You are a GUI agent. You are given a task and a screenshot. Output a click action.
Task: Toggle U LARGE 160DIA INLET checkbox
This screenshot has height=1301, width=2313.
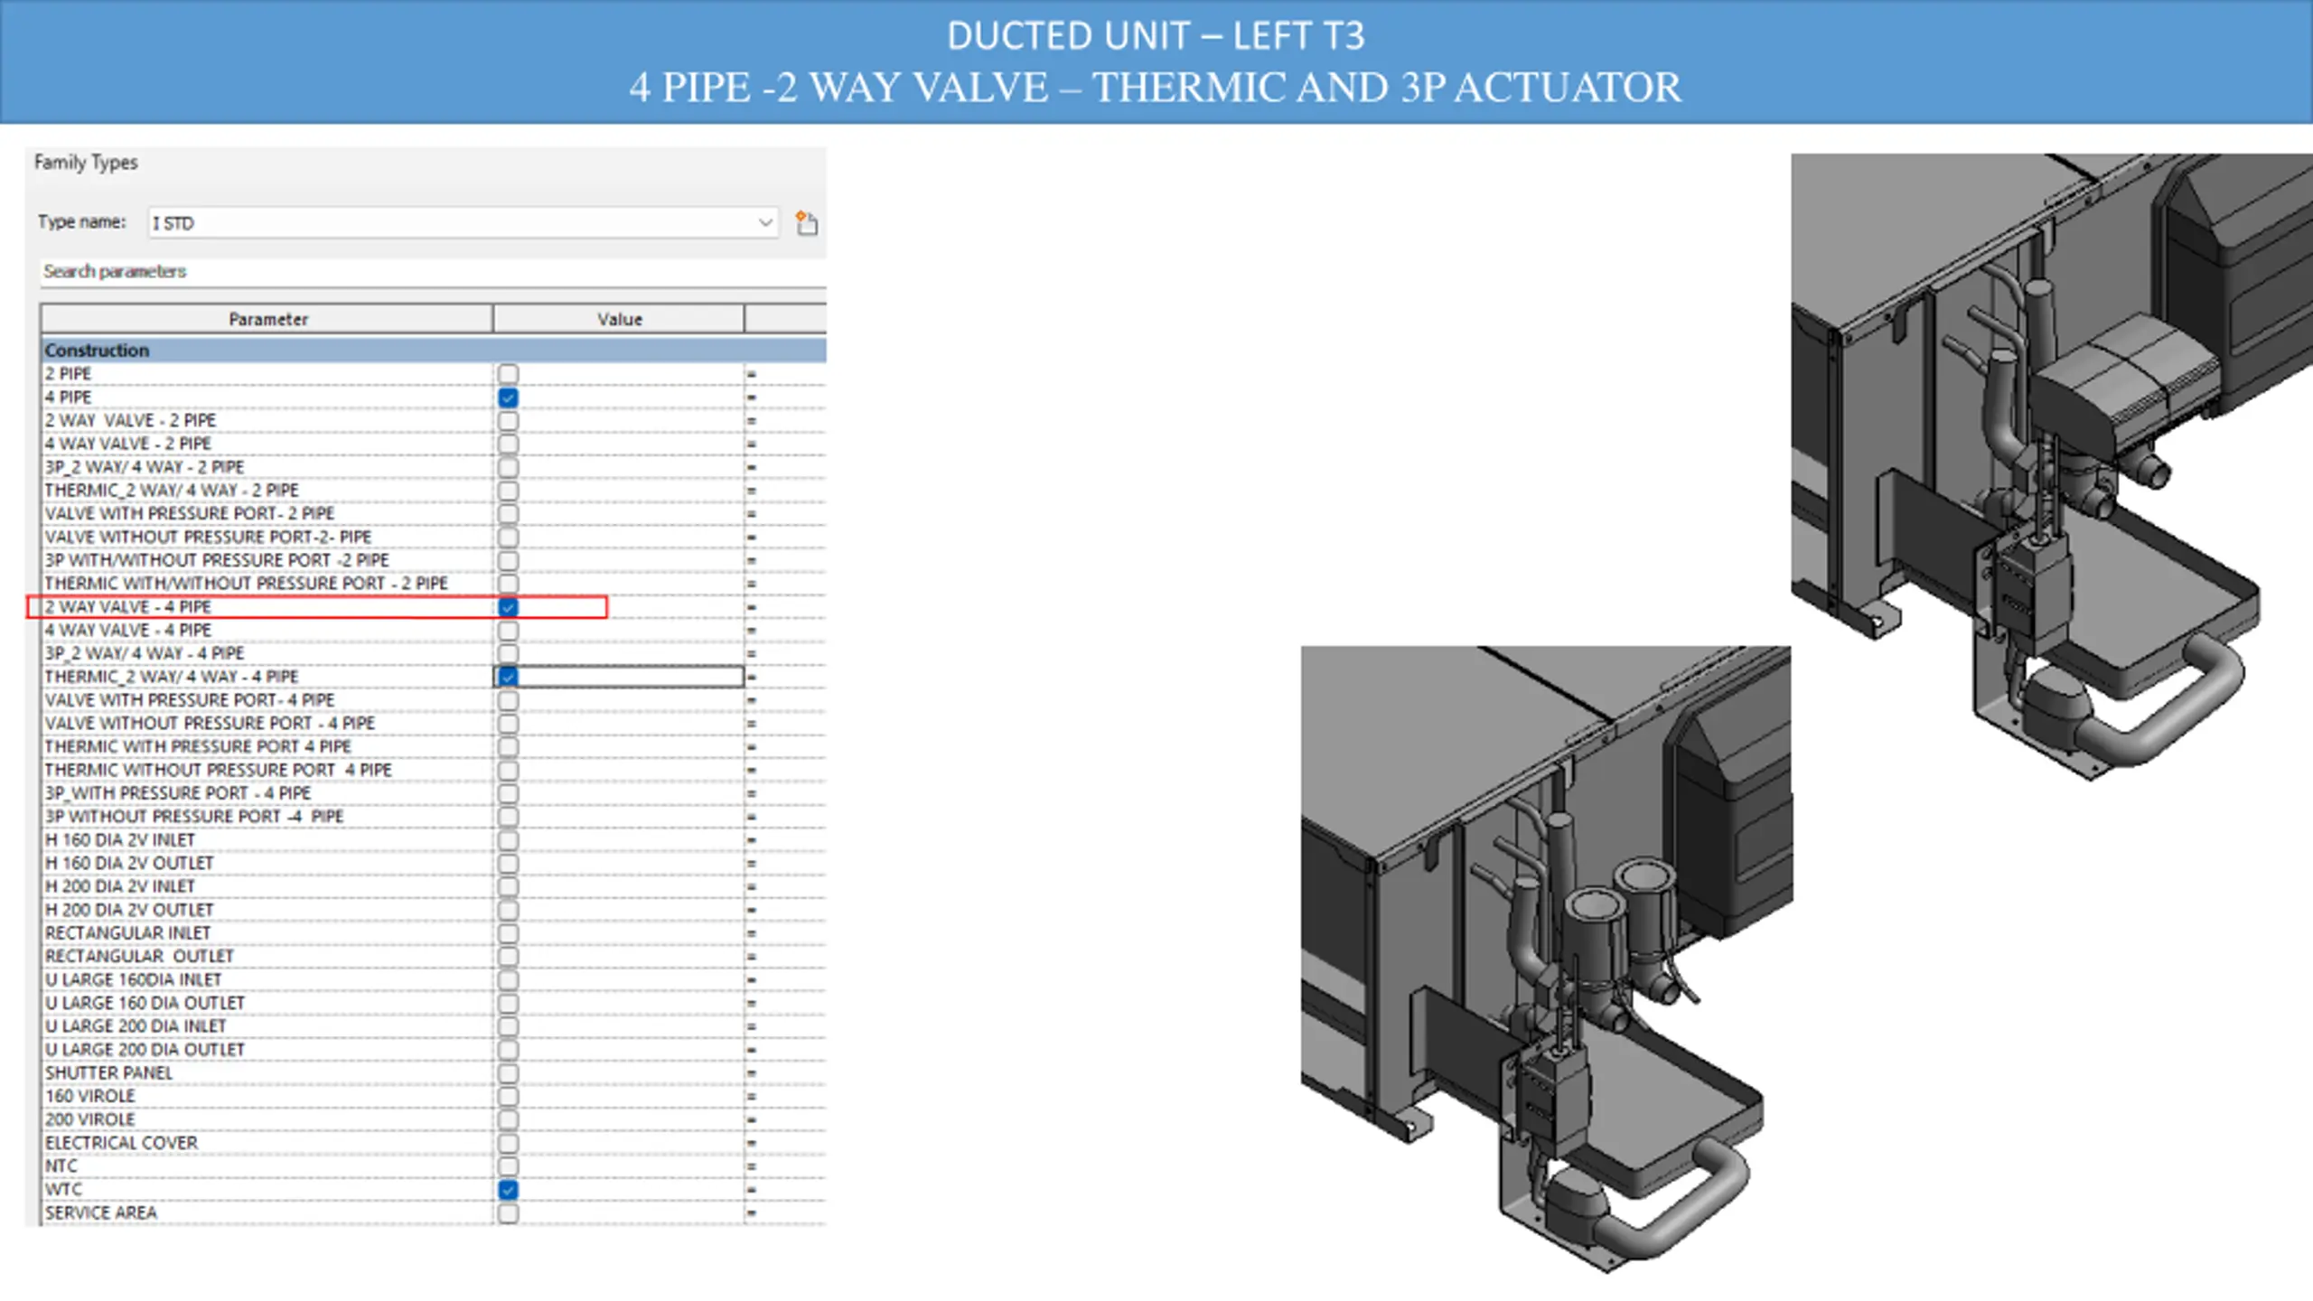pos(509,980)
